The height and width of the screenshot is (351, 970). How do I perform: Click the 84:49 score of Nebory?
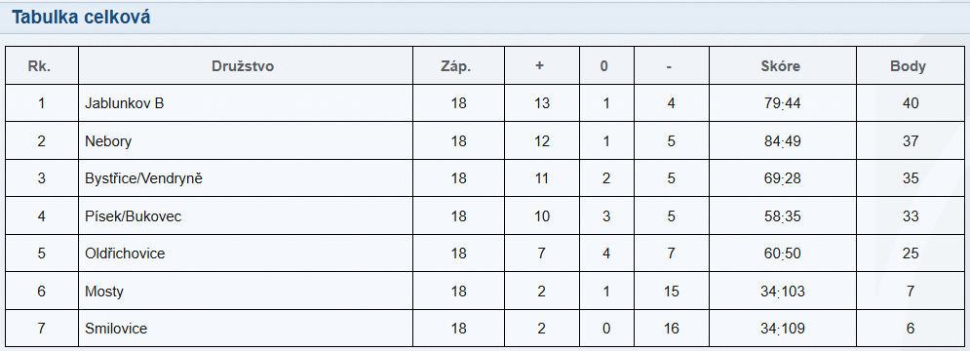coord(783,141)
